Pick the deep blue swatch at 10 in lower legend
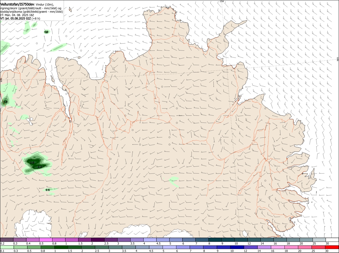 [237, 247]
